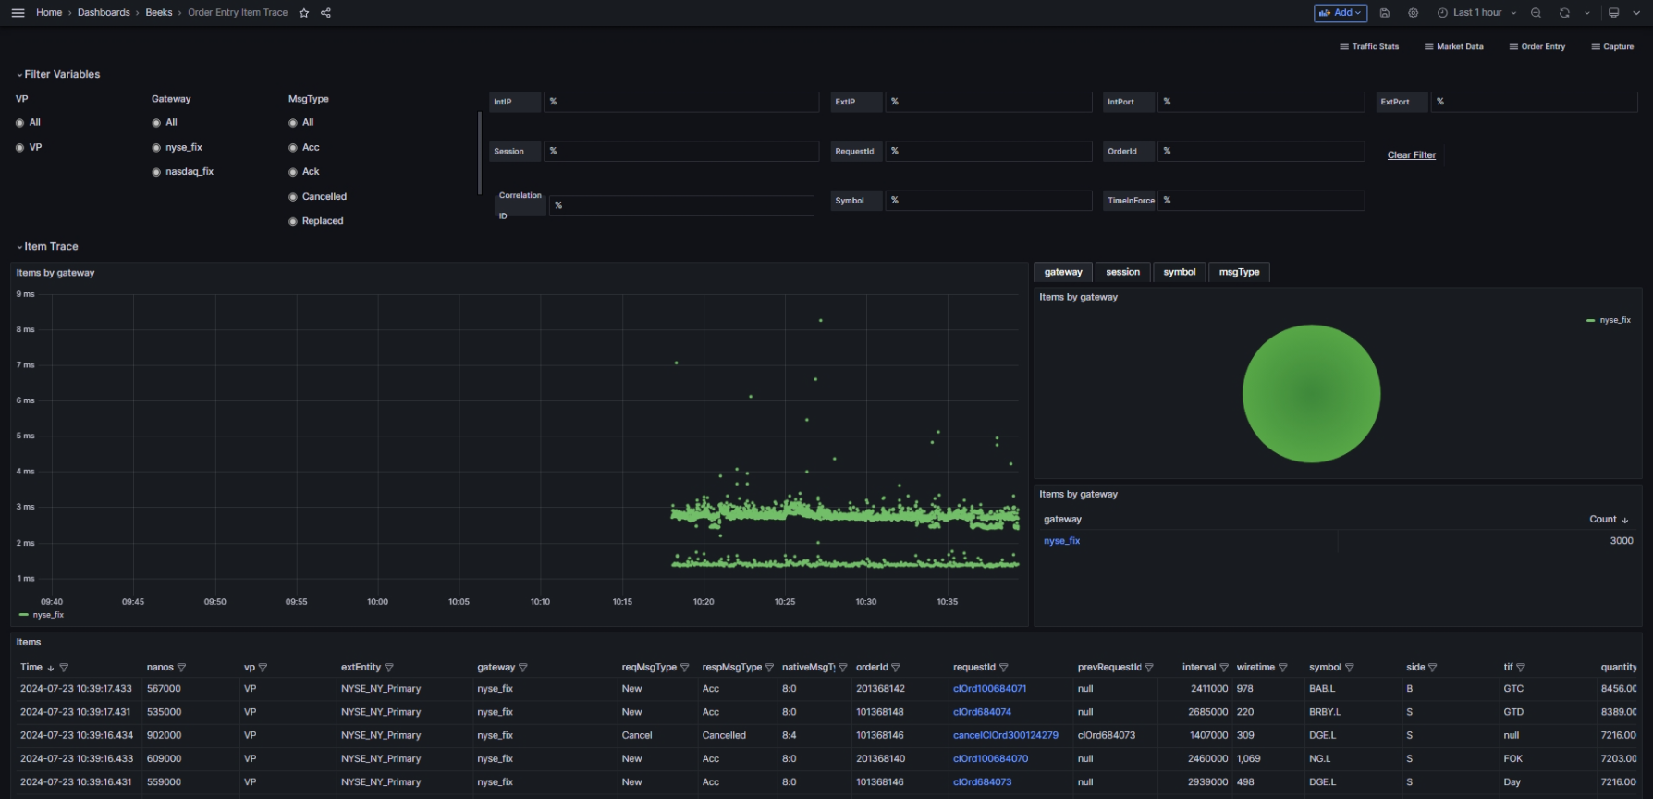1653x799 pixels.
Task: Open Order Entry dashboard links menu
Action: 1537,47
